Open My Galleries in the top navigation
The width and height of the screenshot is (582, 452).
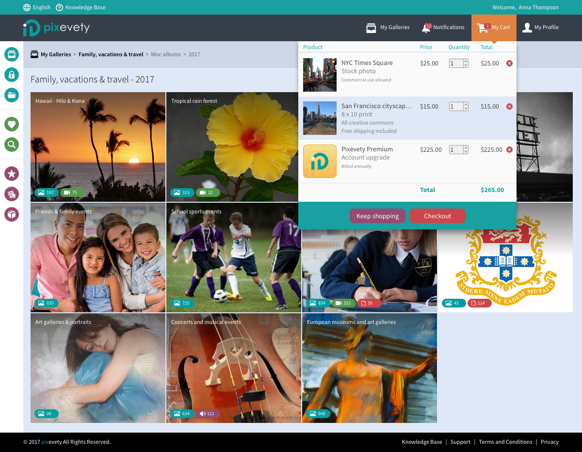[388, 28]
